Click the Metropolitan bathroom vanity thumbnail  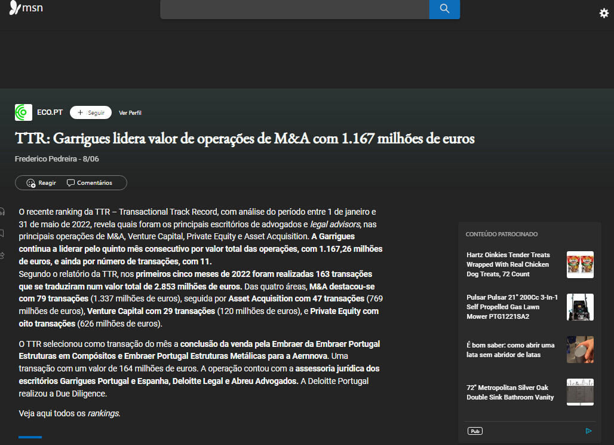pyautogui.click(x=579, y=392)
